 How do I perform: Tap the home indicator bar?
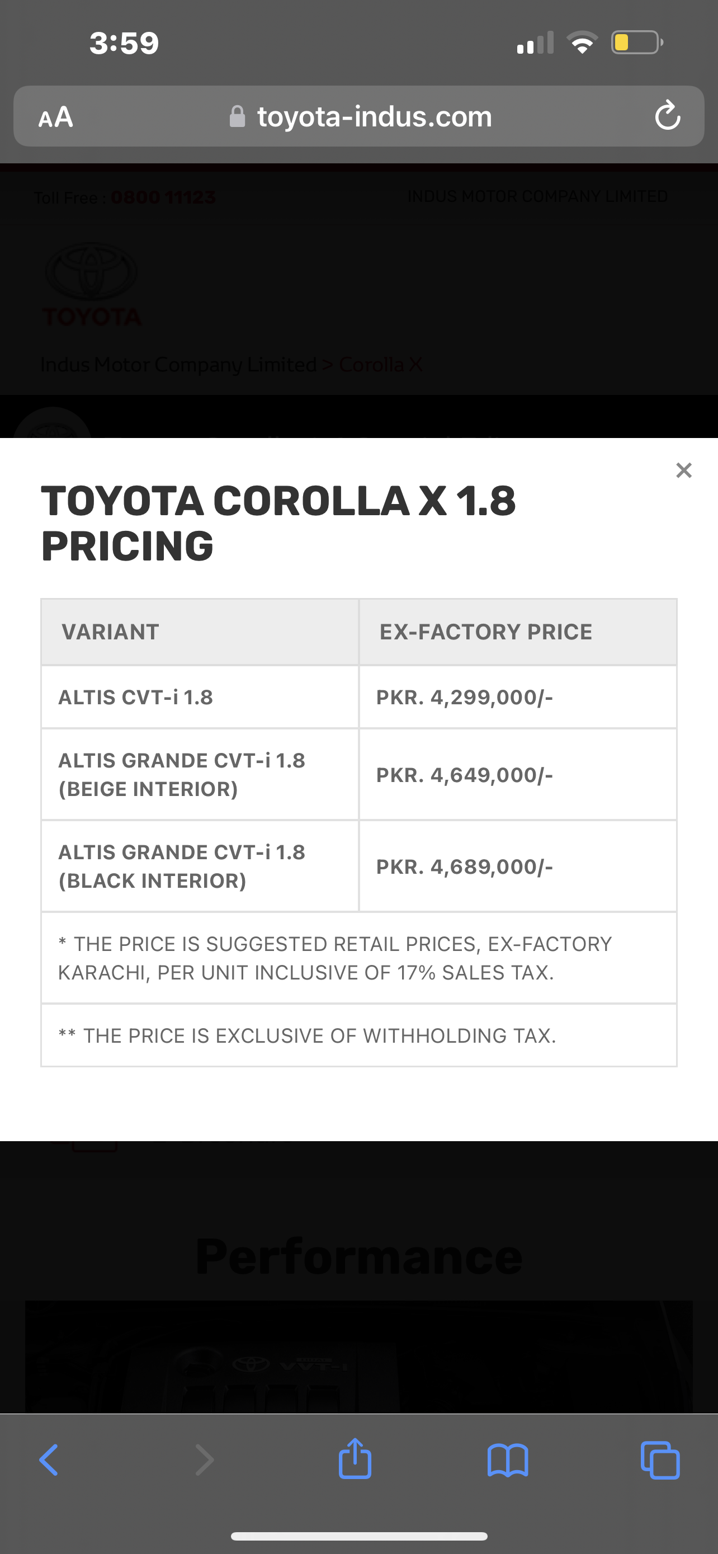coord(360,1536)
